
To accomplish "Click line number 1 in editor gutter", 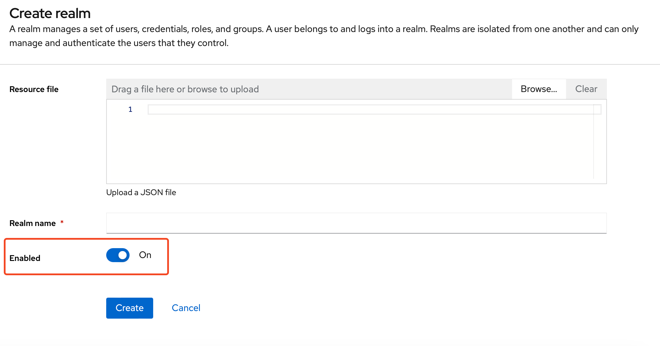I will point(130,110).
